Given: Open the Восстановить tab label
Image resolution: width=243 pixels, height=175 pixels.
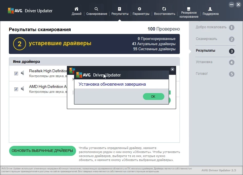Looking at the screenshot, I should [165, 14].
